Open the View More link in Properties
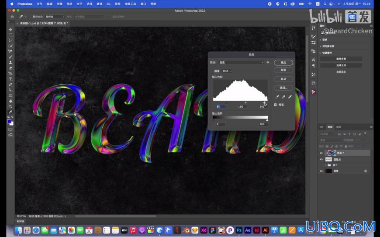380x237 pixels. point(341,72)
